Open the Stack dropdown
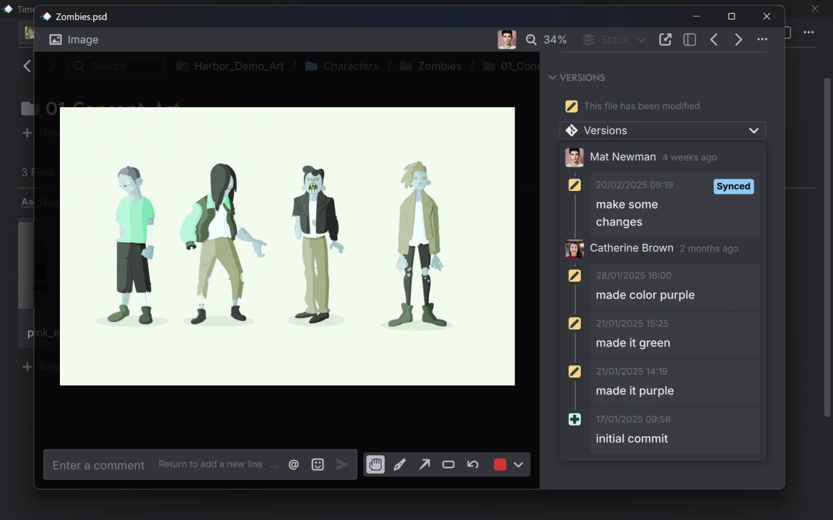The height and width of the screenshot is (520, 833). 614,40
